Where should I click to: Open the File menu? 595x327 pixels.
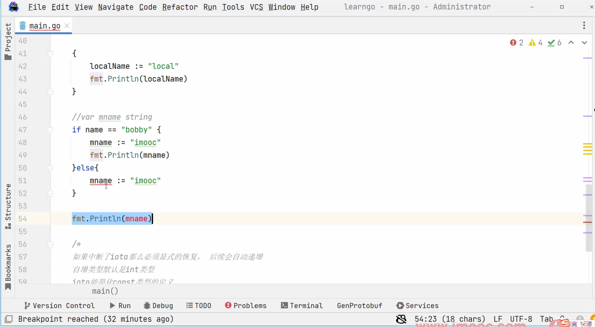point(37,7)
